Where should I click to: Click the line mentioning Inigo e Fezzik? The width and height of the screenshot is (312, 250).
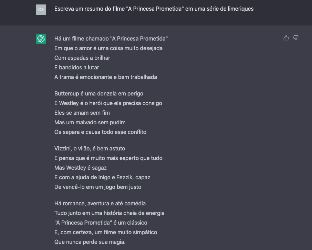[102, 178]
